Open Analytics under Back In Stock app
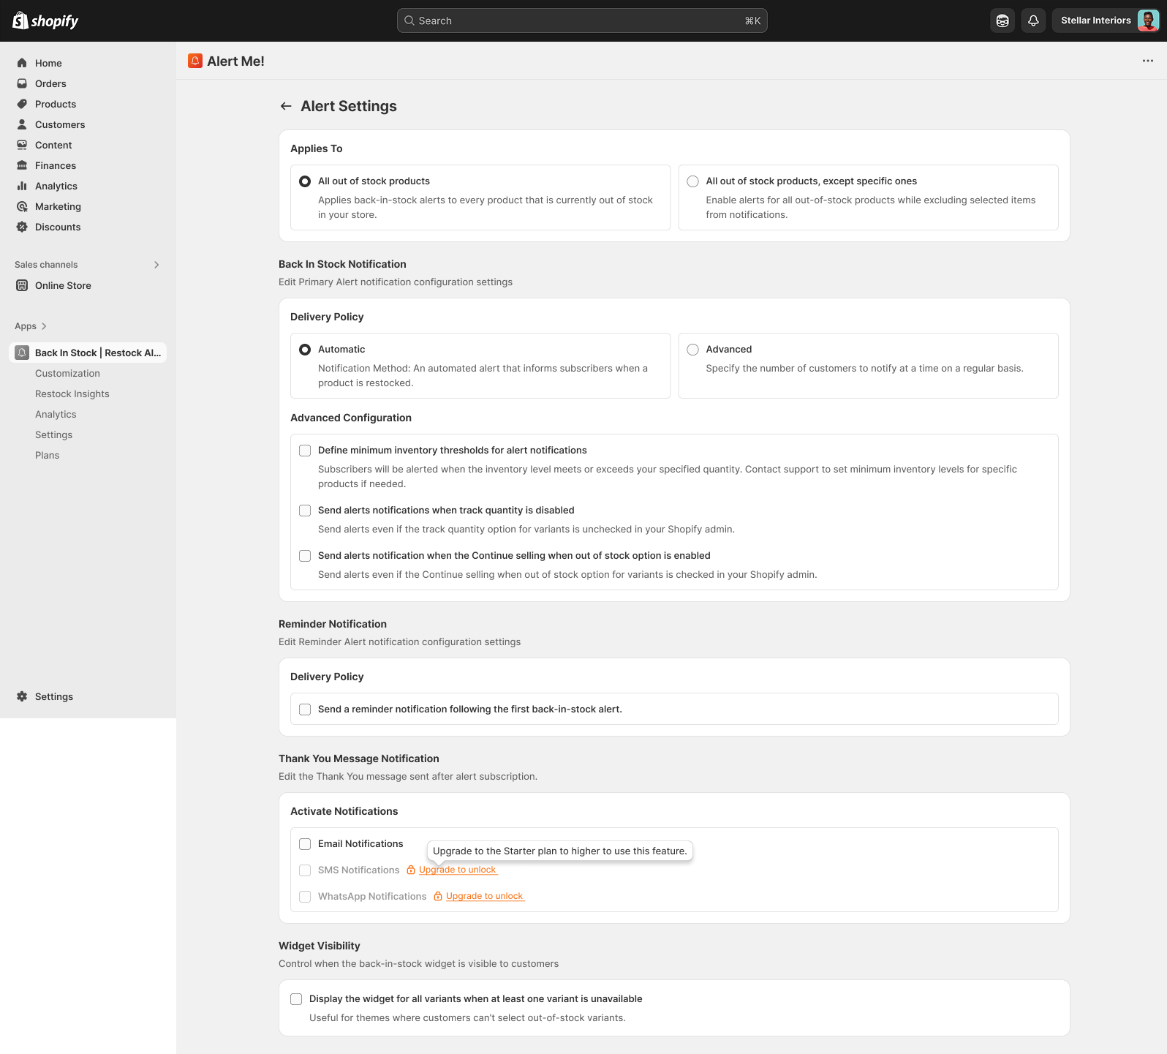 [x=56, y=414]
